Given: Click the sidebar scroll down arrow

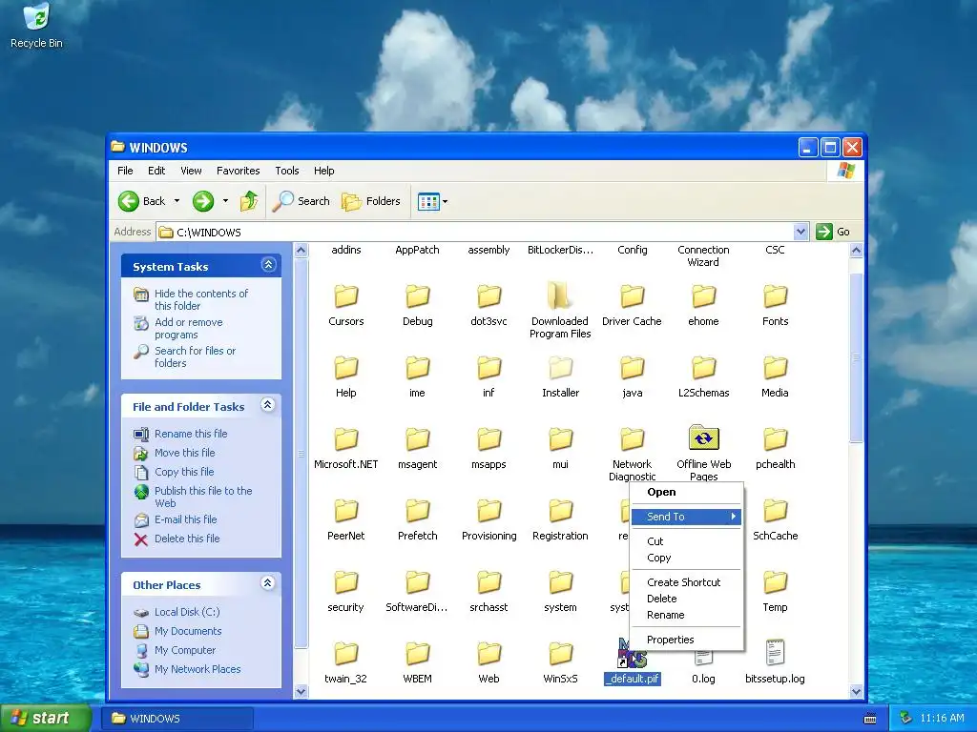Looking at the screenshot, I should pos(301,691).
